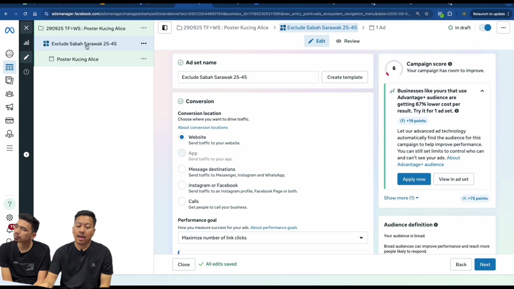This screenshot has height=289, width=514.
Task: Toggle the side panel layout icon
Action: click(165, 28)
